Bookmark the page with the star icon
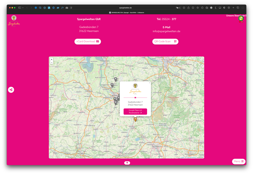The image size is (253, 174). click(198, 8)
